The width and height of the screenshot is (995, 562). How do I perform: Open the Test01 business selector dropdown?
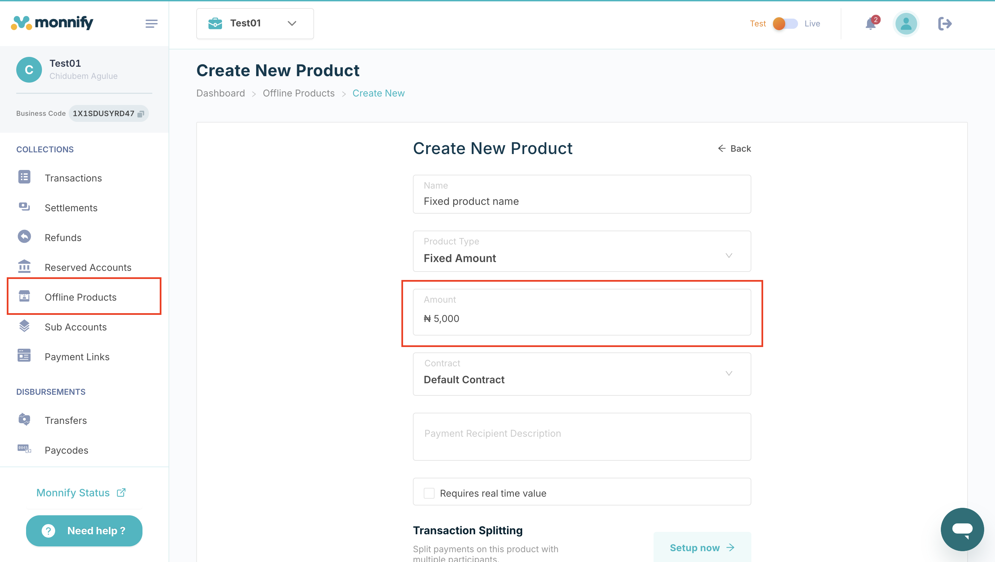(255, 24)
